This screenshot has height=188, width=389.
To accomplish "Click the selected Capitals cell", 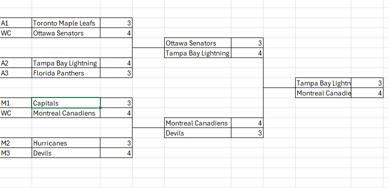I will [66, 103].
